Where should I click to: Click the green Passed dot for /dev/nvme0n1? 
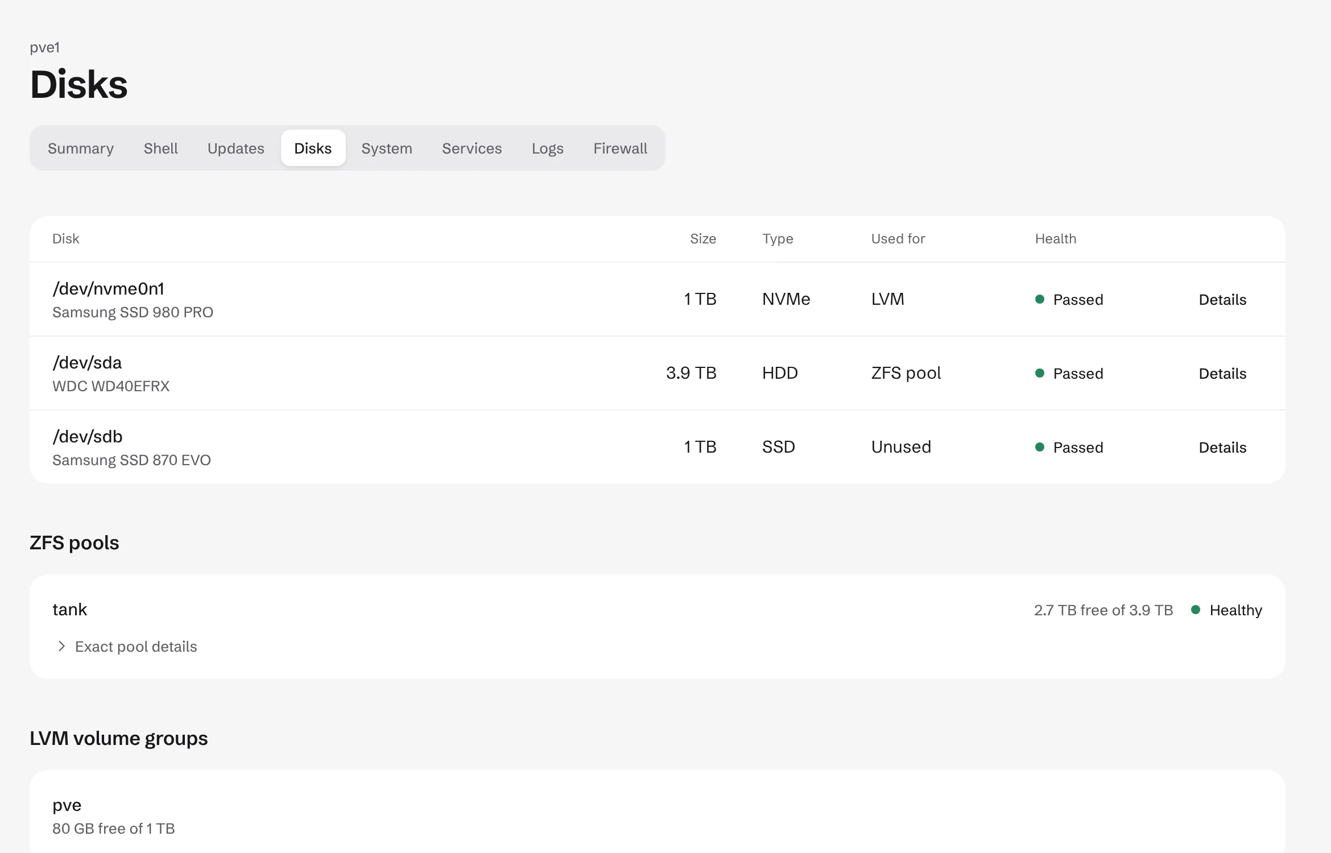tap(1040, 299)
